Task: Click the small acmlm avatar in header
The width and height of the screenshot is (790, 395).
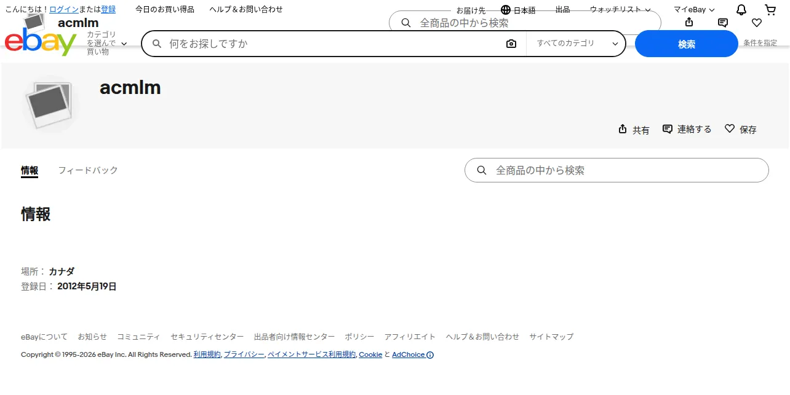Action: coord(34,23)
